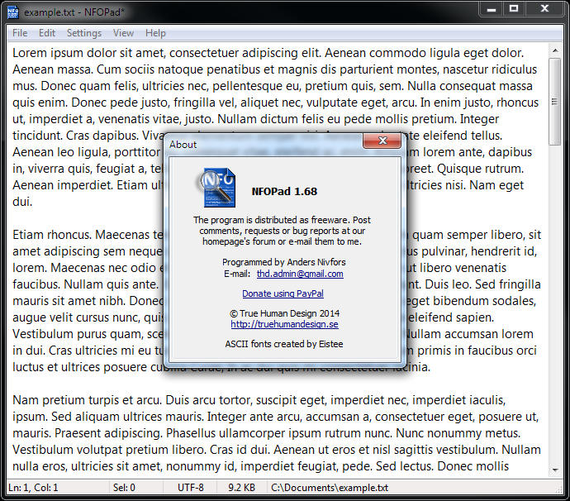Click the paragraph line starting 'Nam pretium turpis'

(259, 400)
